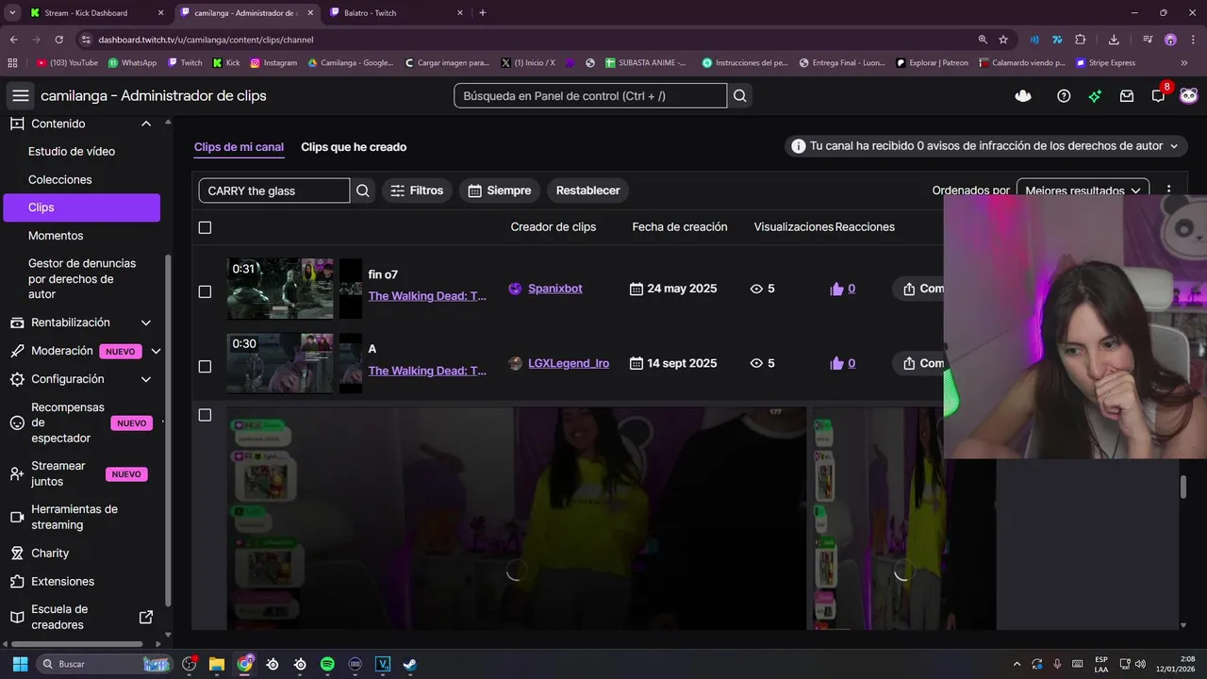Switch to 'Clips que he creado' tab

click(x=354, y=147)
